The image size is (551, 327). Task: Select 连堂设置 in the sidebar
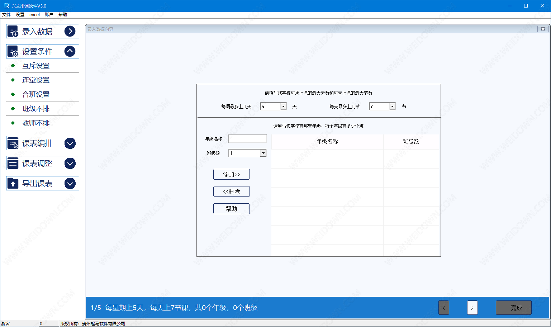click(x=43, y=80)
